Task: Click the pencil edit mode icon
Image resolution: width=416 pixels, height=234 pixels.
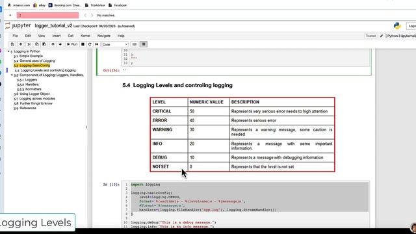Action: pos(382,36)
